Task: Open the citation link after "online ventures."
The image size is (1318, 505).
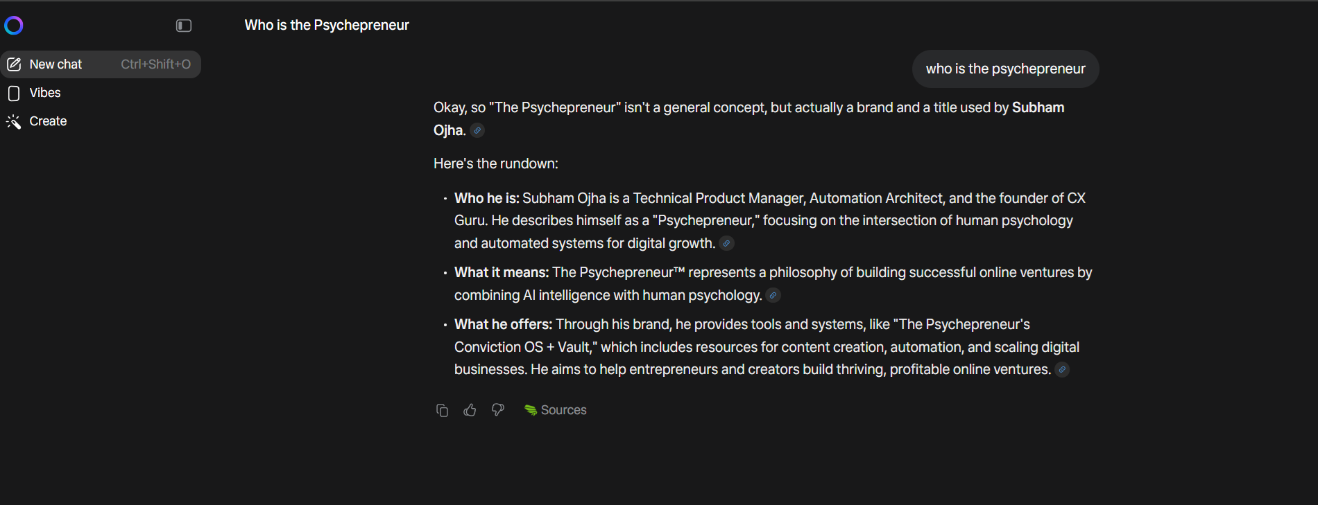Action: [1062, 369]
